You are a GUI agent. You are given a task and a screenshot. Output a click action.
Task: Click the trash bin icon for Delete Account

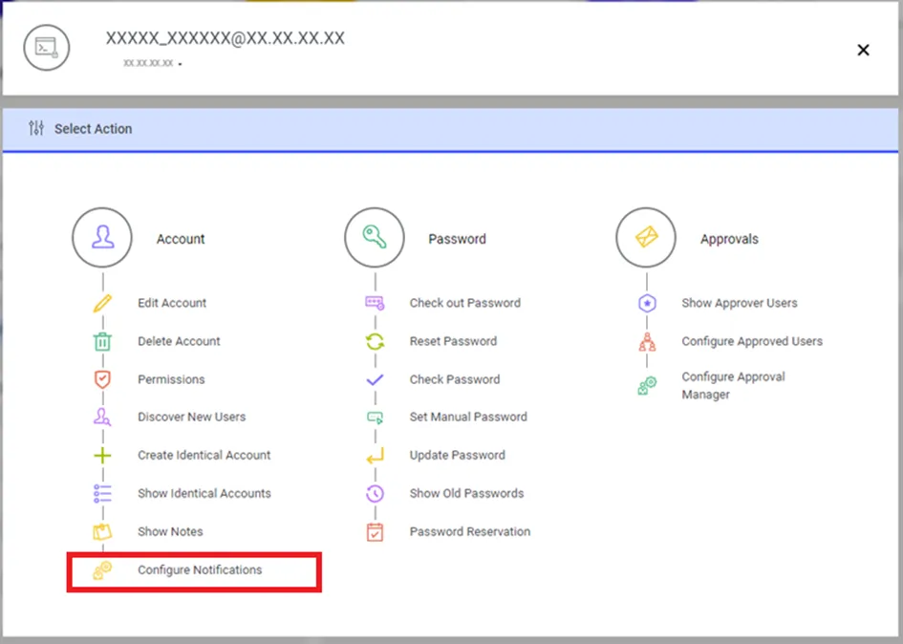coord(102,341)
